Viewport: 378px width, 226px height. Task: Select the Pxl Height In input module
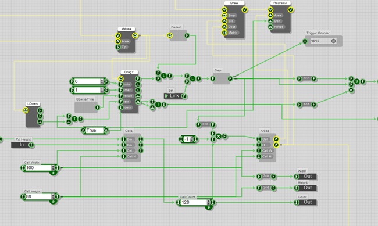[23, 145]
